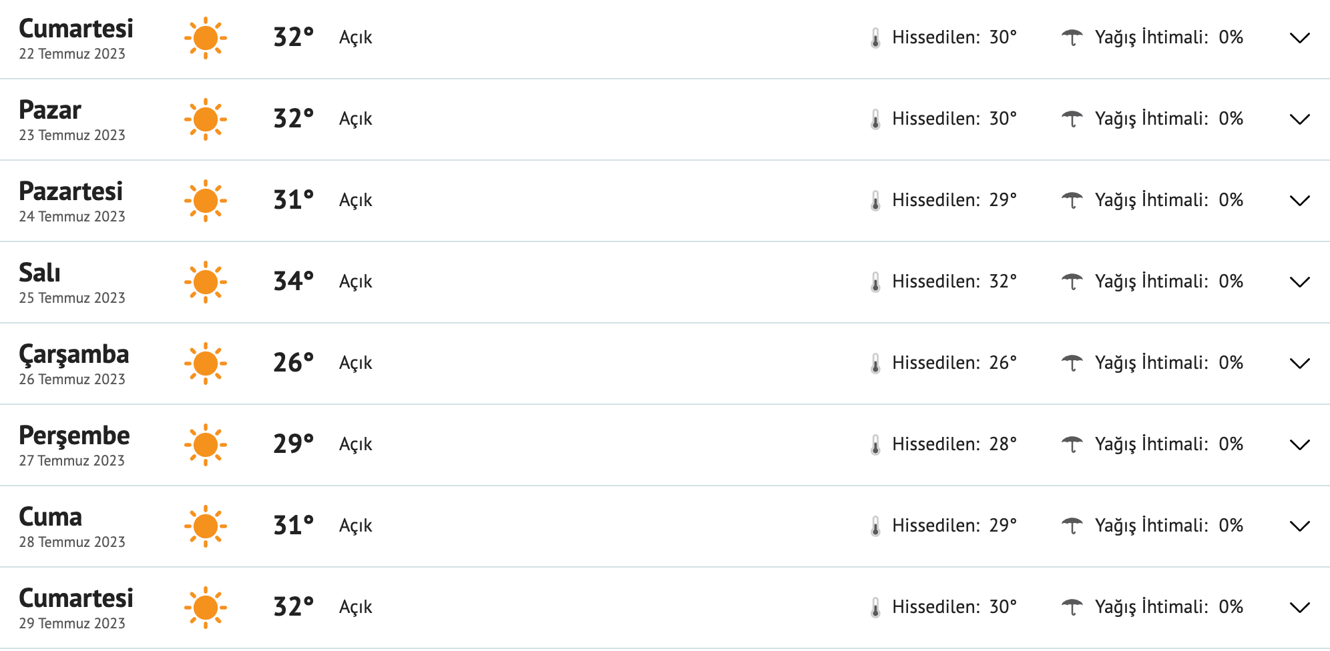Click Hissedilen 26° on Çarşamba row
Screen dimensions: 1330x651
[954, 363]
